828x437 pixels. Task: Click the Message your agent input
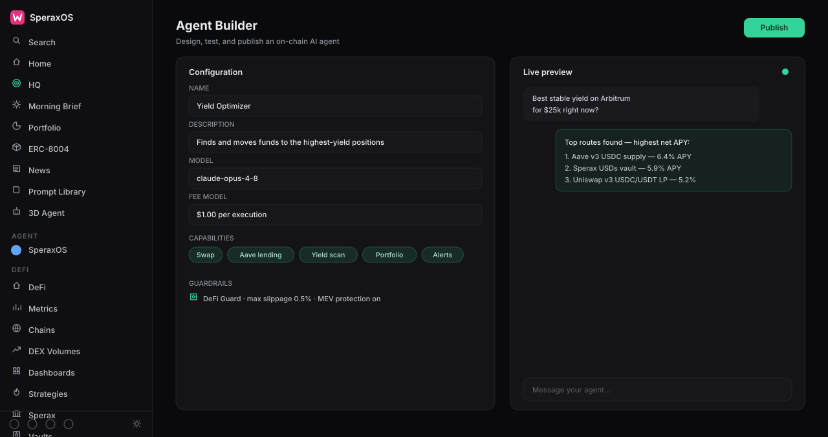click(657, 390)
